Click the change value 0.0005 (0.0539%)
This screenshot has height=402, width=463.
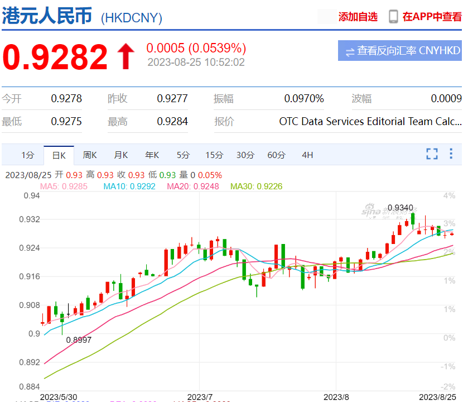pyautogui.click(x=196, y=48)
